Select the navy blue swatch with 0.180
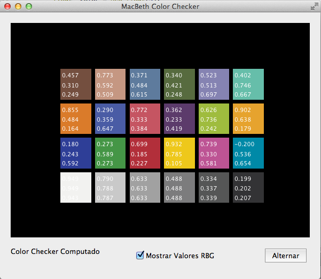Image resolution: width=321 pixels, height=279 pixels. pos(76,153)
